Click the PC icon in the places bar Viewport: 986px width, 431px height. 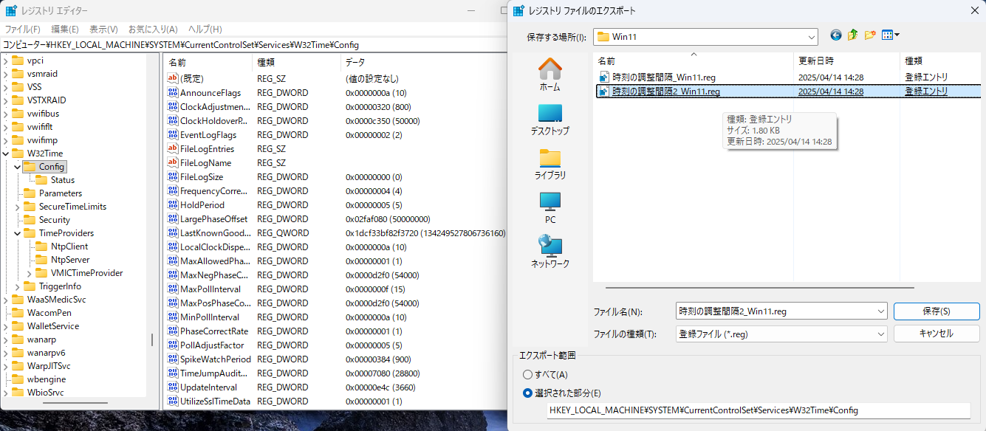pyautogui.click(x=550, y=201)
